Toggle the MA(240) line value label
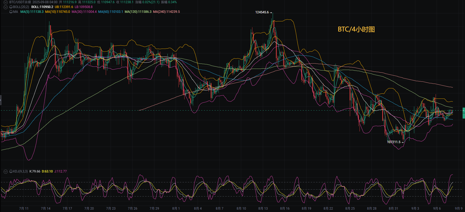 coord(166,12)
